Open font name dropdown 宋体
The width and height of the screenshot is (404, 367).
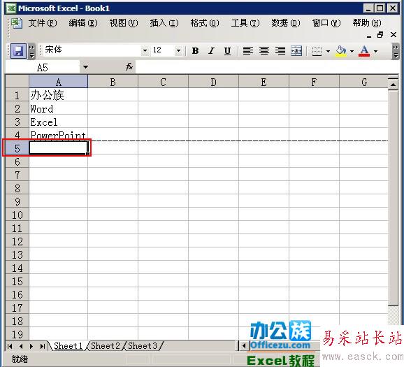click(145, 50)
